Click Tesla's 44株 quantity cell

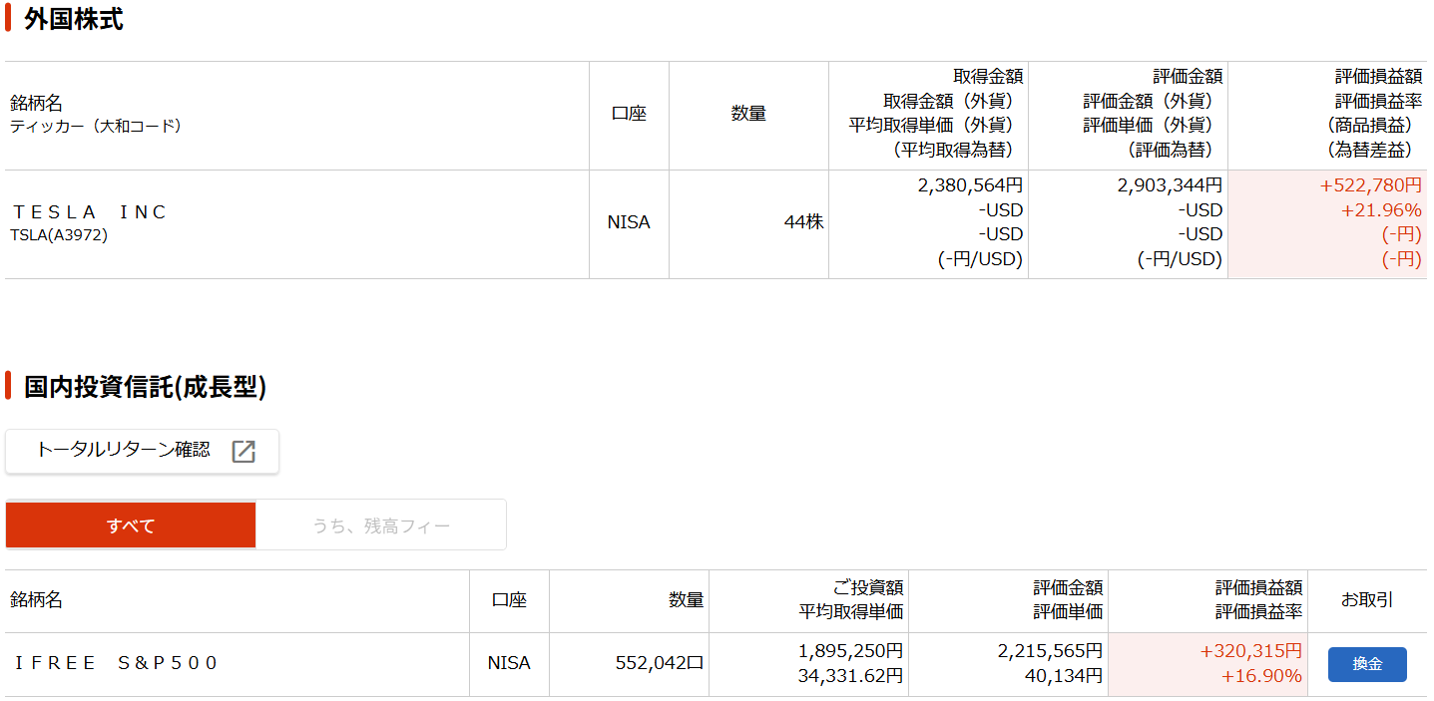803,223
